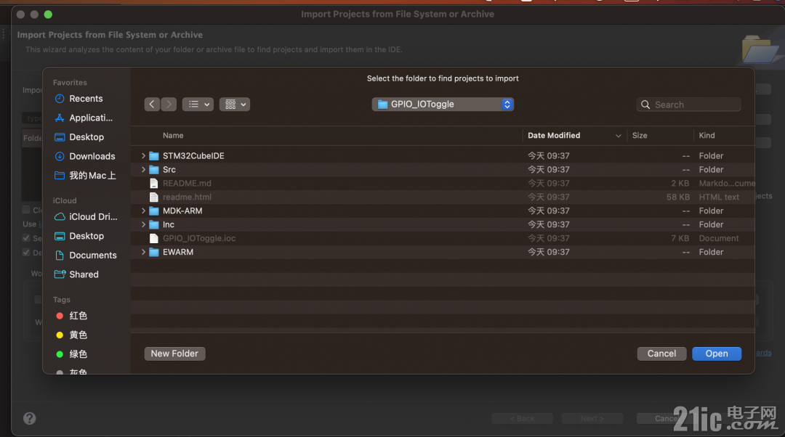The height and width of the screenshot is (437, 785).
Task: Expand the STM32CubeIDE folder chevron
Action: click(143, 156)
